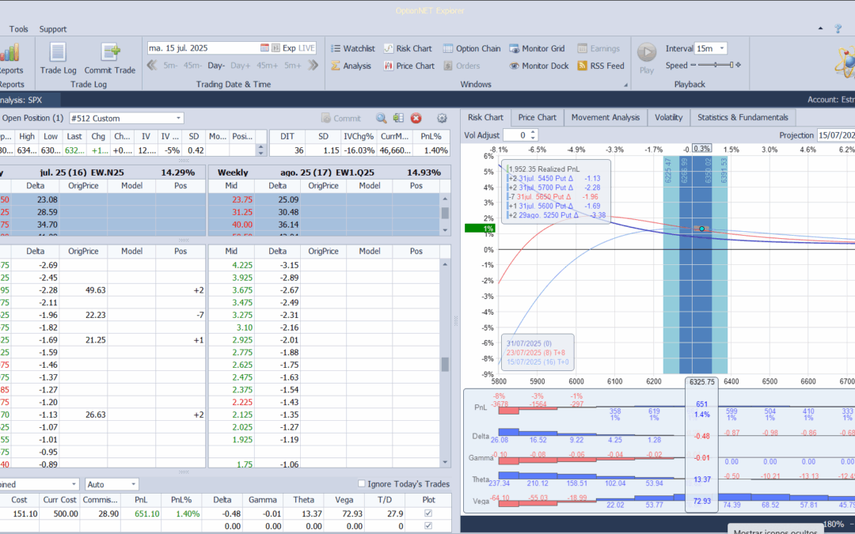This screenshot has height=534, width=855.
Task: Open the Support menu
Action: [53, 29]
